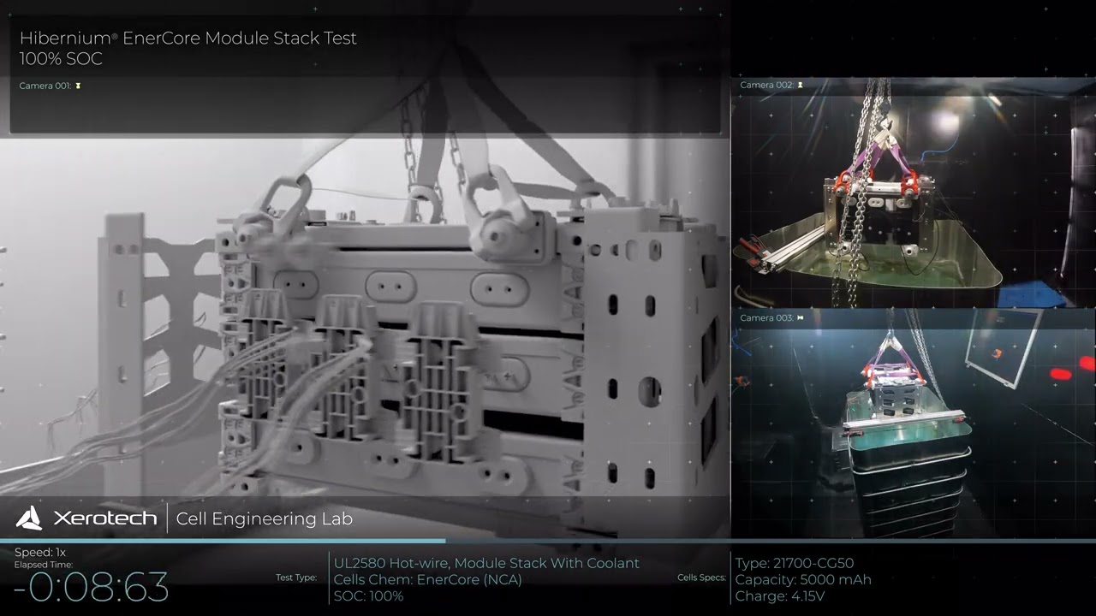This screenshot has height=616, width=1096.
Task: Click the test progress bar above the speed readout
Action: click(548, 541)
